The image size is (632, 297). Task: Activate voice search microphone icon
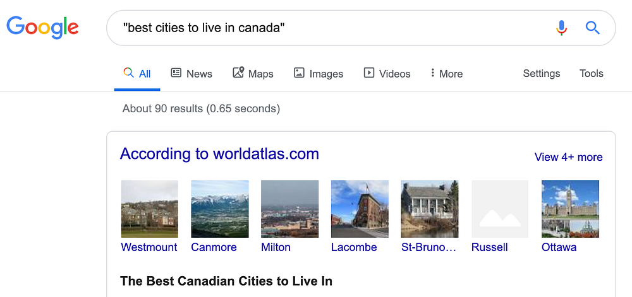tap(561, 28)
